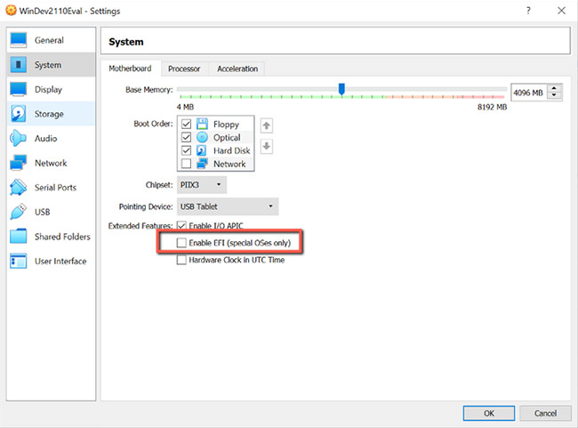
Task: Open the Network settings icon
Action: [18, 163]
